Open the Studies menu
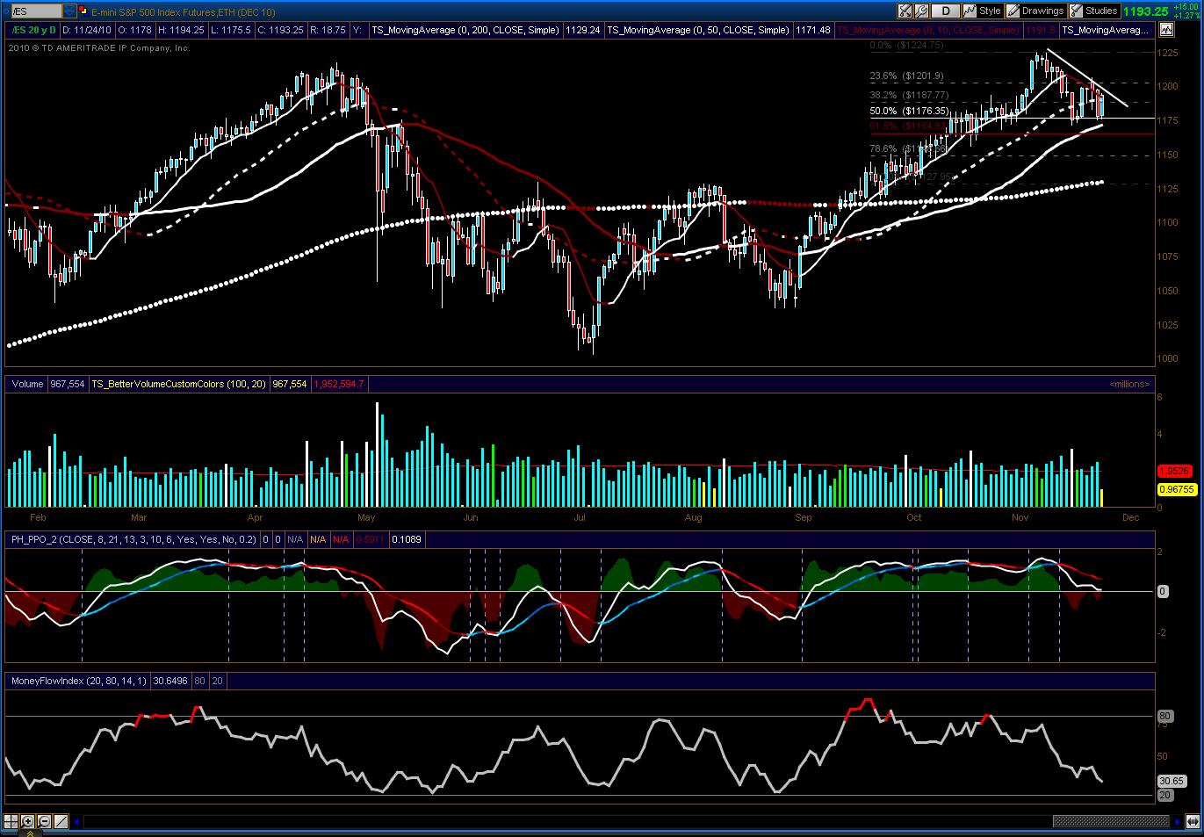 tap(1093, 11)
